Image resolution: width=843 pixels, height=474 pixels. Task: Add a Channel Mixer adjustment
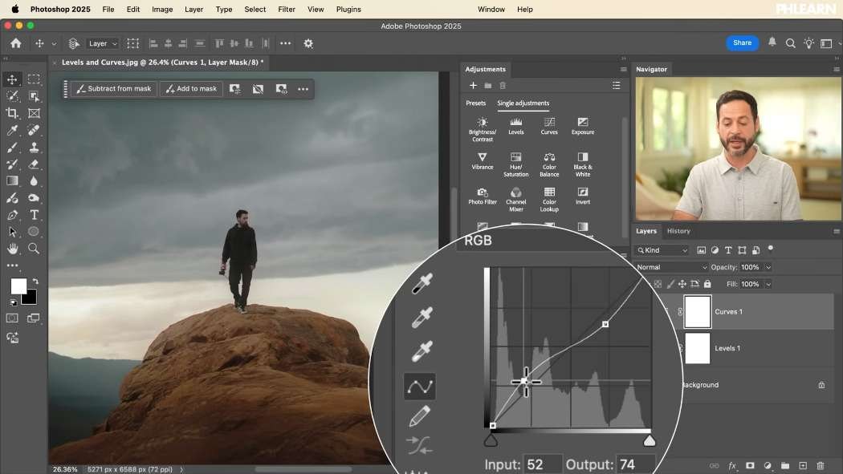515,199
